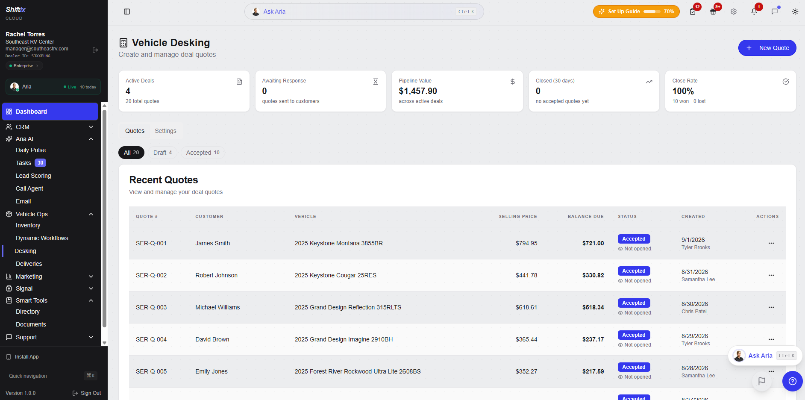Show All 20 quotes filter
The image size is (805, 400).
131,153
